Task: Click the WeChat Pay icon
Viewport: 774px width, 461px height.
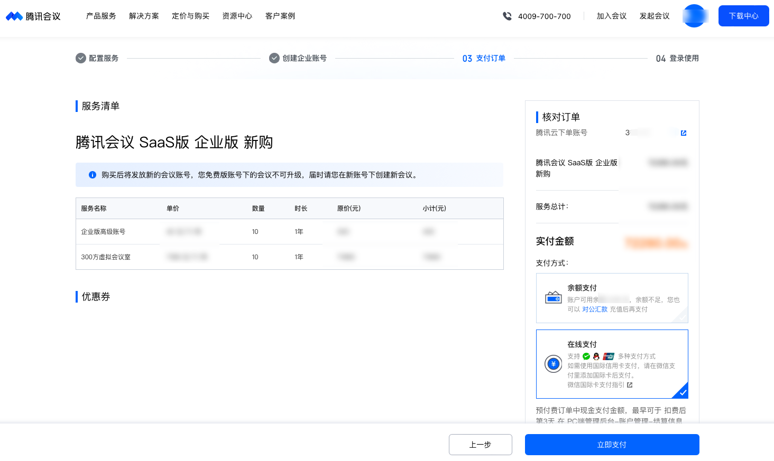Action: [x=586, y=356]
